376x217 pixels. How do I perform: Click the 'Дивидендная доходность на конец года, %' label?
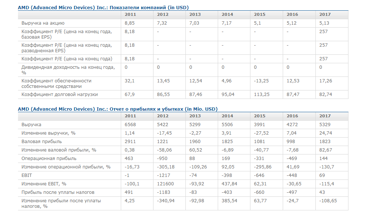click(x=68, y=70)
